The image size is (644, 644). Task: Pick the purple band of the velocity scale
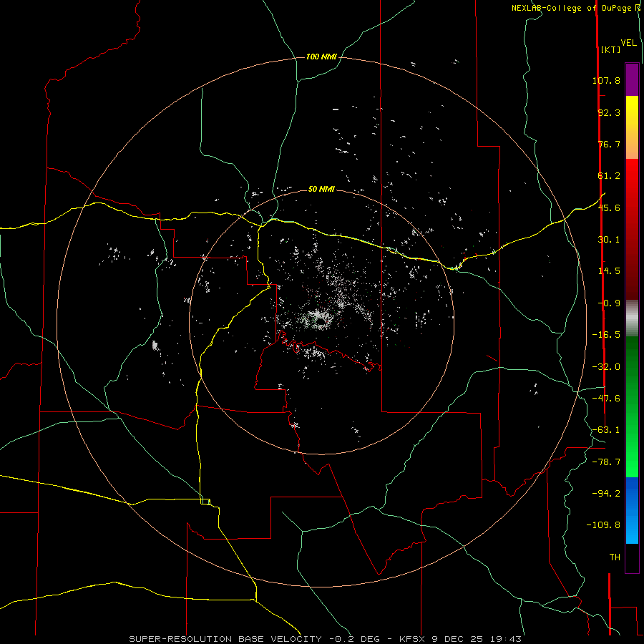(x=632, y=79)
